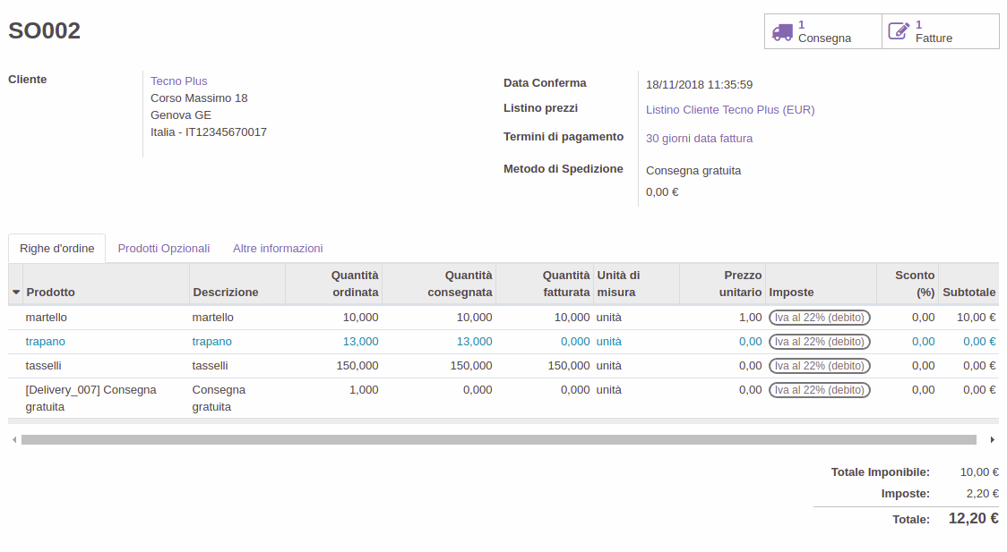Click the sort arrow beside Prodotto header

click(x=16, y=293)
